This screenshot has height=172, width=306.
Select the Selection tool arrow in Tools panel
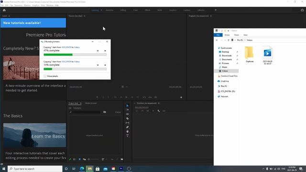(x=128, y=106)
